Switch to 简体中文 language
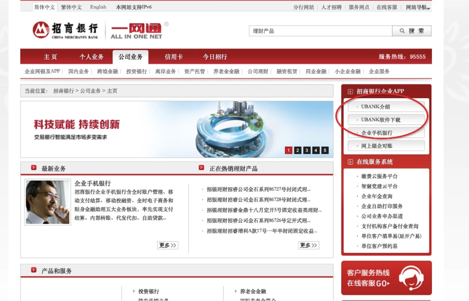The width and height of the screenshot is (469, 301). [44, 7]
